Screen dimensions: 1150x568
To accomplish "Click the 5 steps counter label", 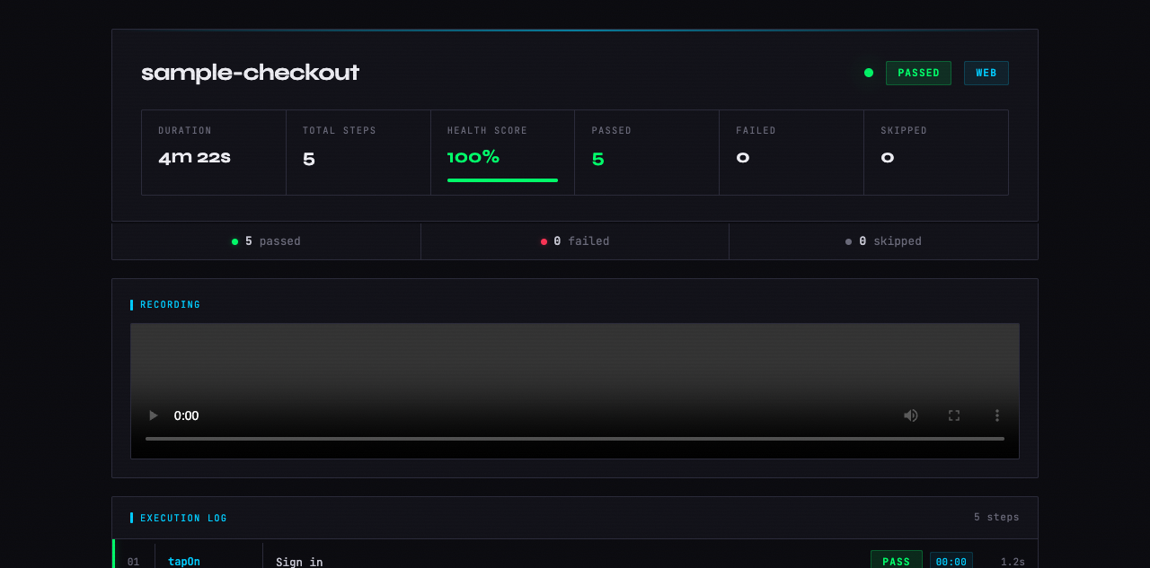I will click(995, 517).
